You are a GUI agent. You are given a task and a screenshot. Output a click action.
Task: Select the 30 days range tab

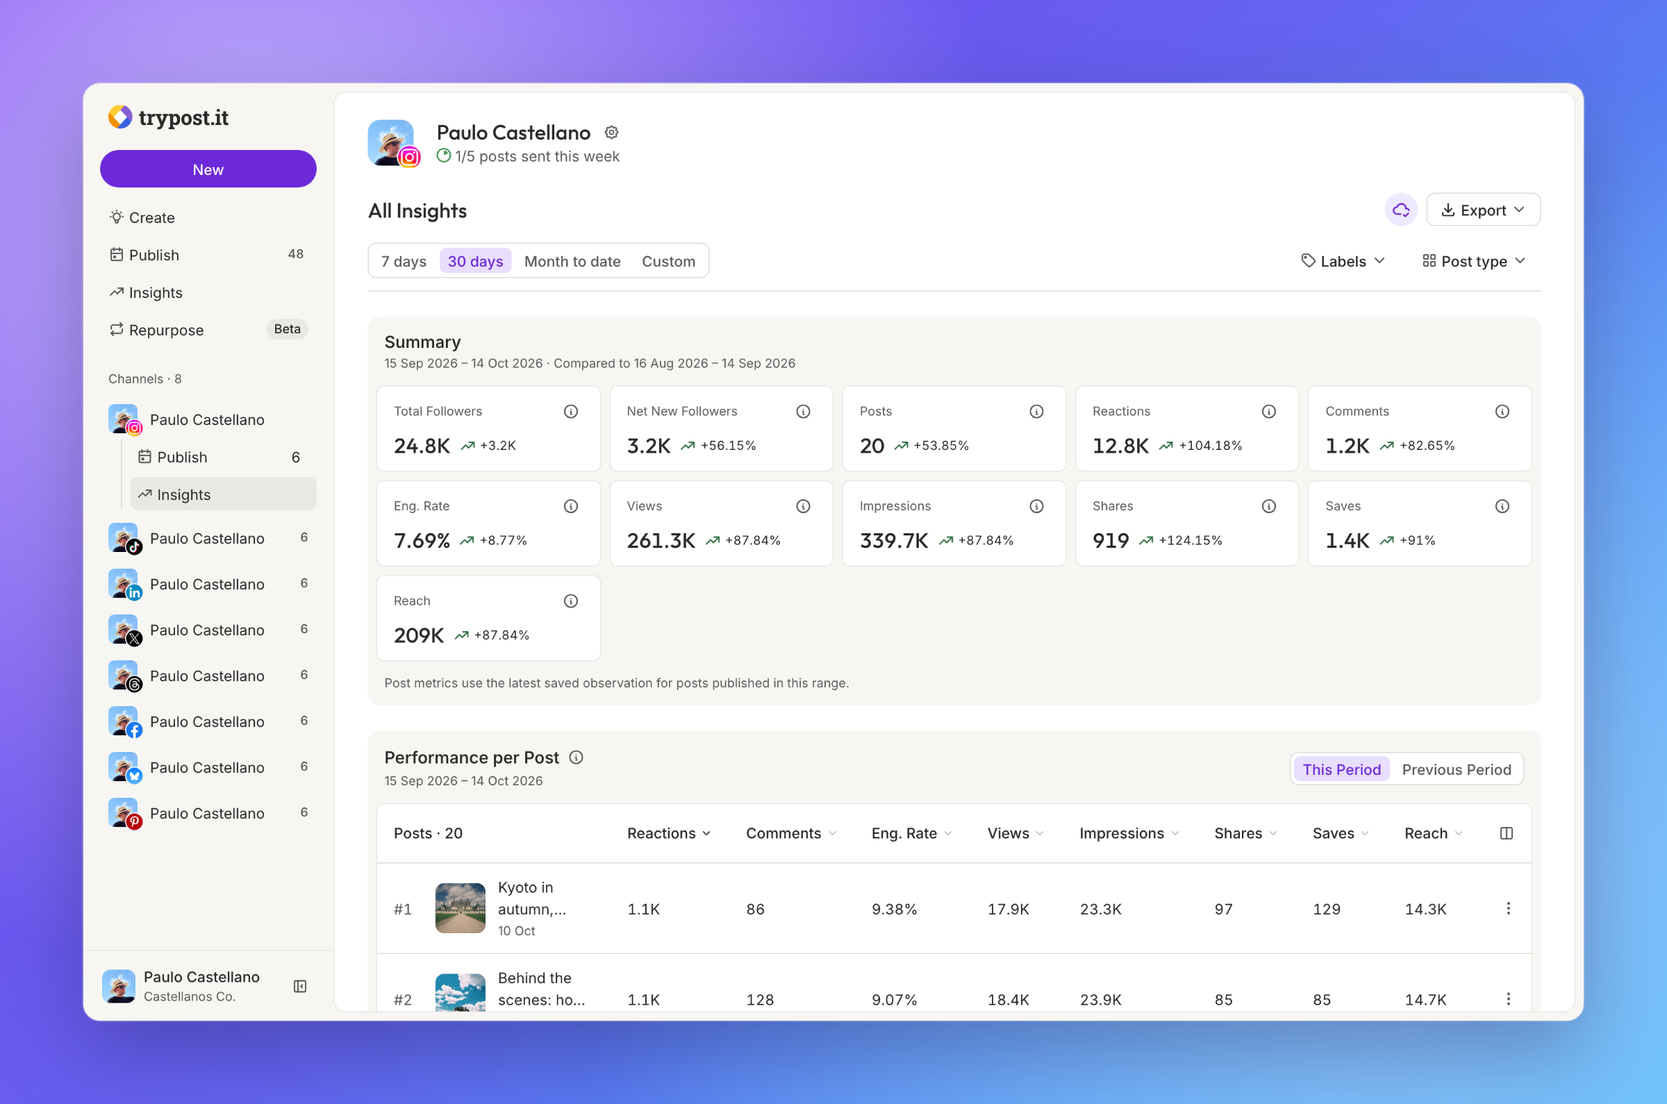[475, 261]
